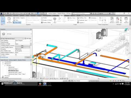This screenshot has width=131, height=98.
Task: Click the 3D View tool
Action: pos(55,20)
